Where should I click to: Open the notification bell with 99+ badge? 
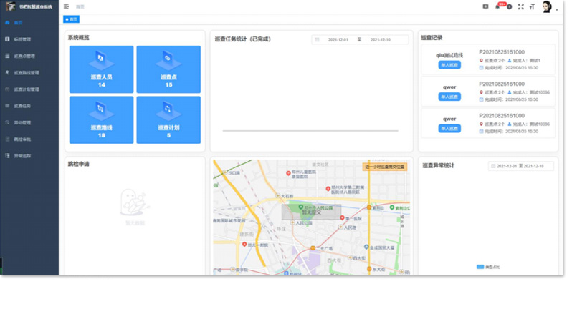497,6
